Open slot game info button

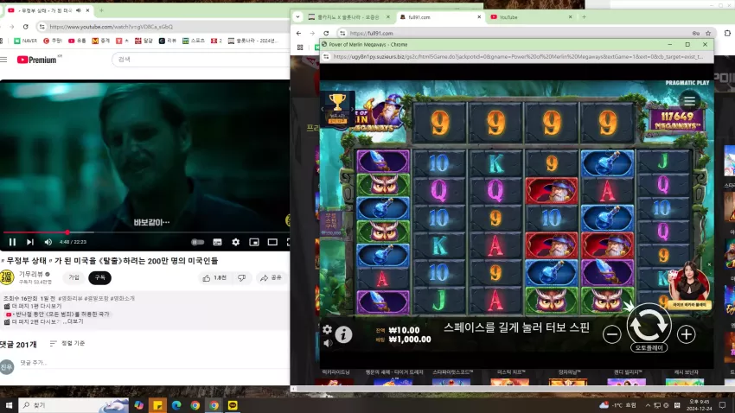pyautogui.click(x=343, y=334)
